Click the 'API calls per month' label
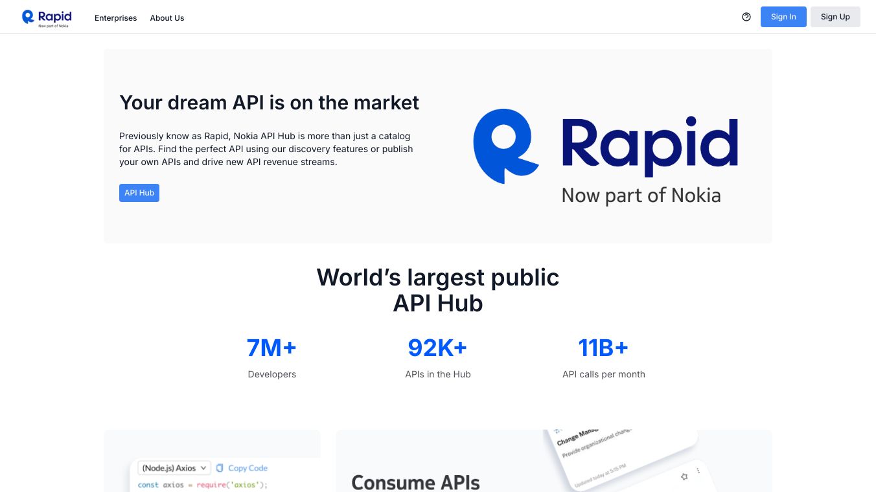This screenshot has height=492, width=876. tap(604, 374)
